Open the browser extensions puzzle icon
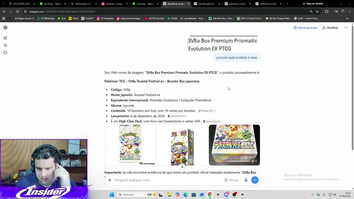 327,12
